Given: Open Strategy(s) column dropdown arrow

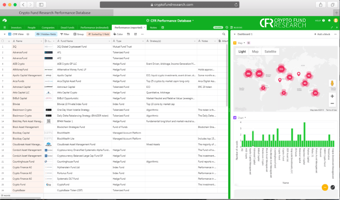Looking at the screenshot, I should (195, 41).
